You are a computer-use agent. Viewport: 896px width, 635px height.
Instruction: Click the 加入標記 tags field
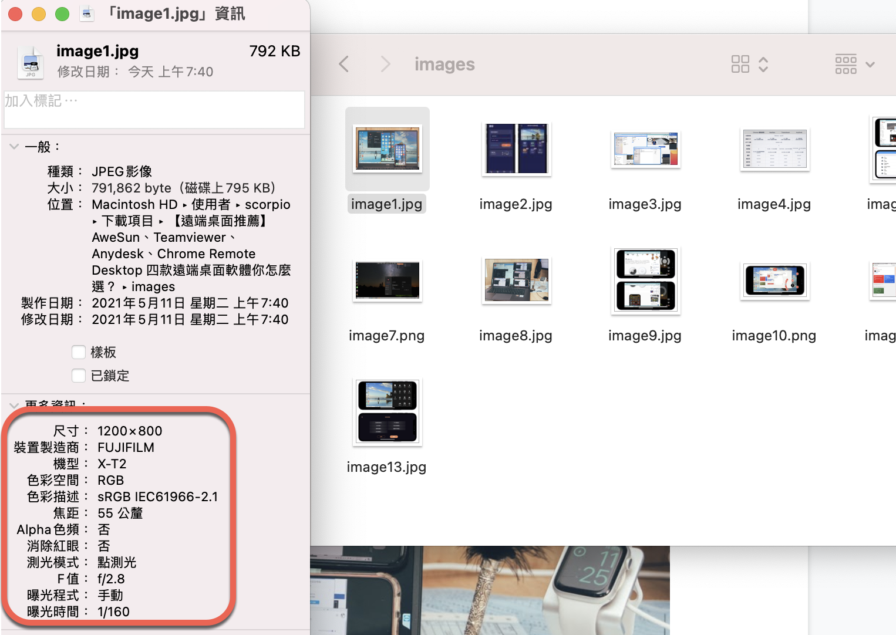pyautogui.click(x=154, y=109)
